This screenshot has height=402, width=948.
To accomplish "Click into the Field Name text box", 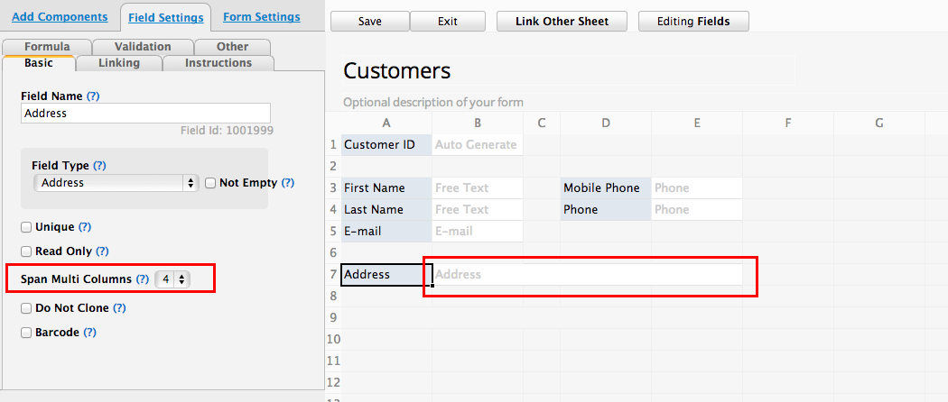I will pyautogui.click(x=144, y=114).
